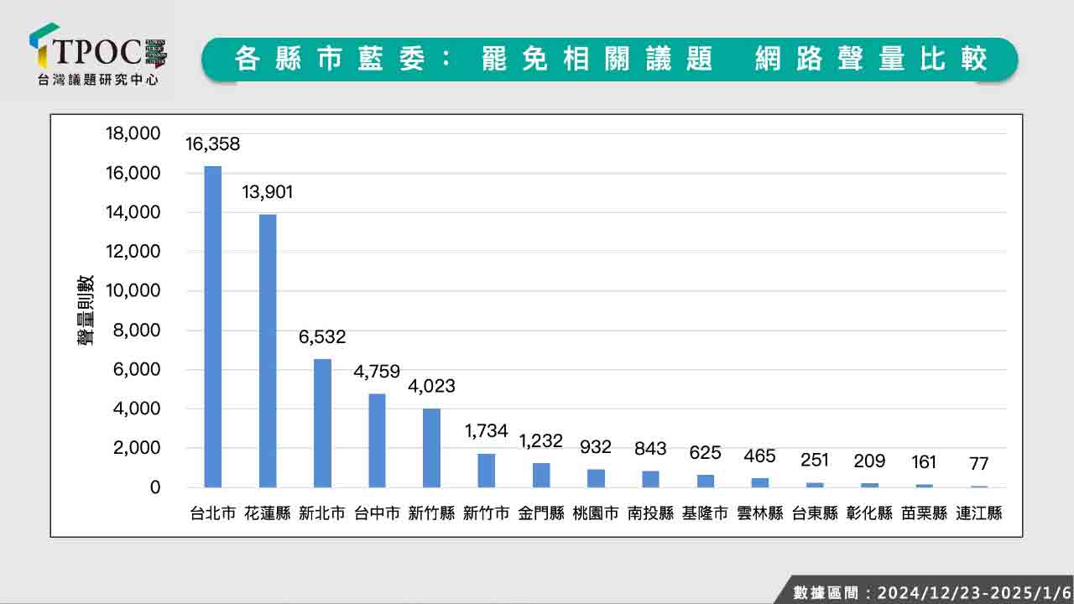Click the 數據區間 date range footer

[x=930, y=591]
